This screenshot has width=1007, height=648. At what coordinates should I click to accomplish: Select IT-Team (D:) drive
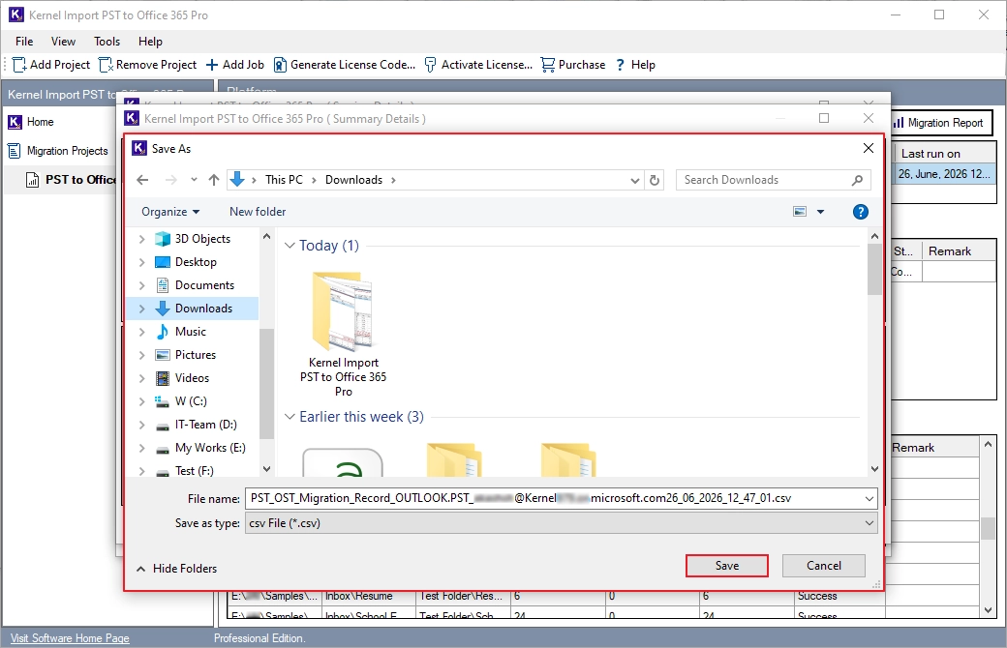[x=205, y=425]
